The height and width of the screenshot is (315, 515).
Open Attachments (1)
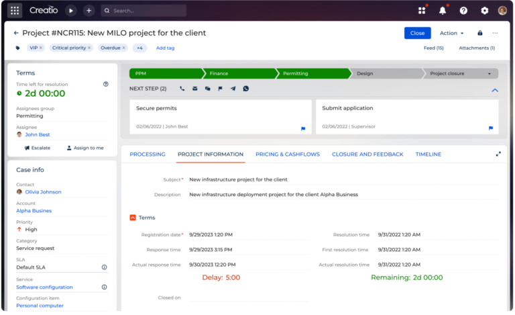(477, 48)
